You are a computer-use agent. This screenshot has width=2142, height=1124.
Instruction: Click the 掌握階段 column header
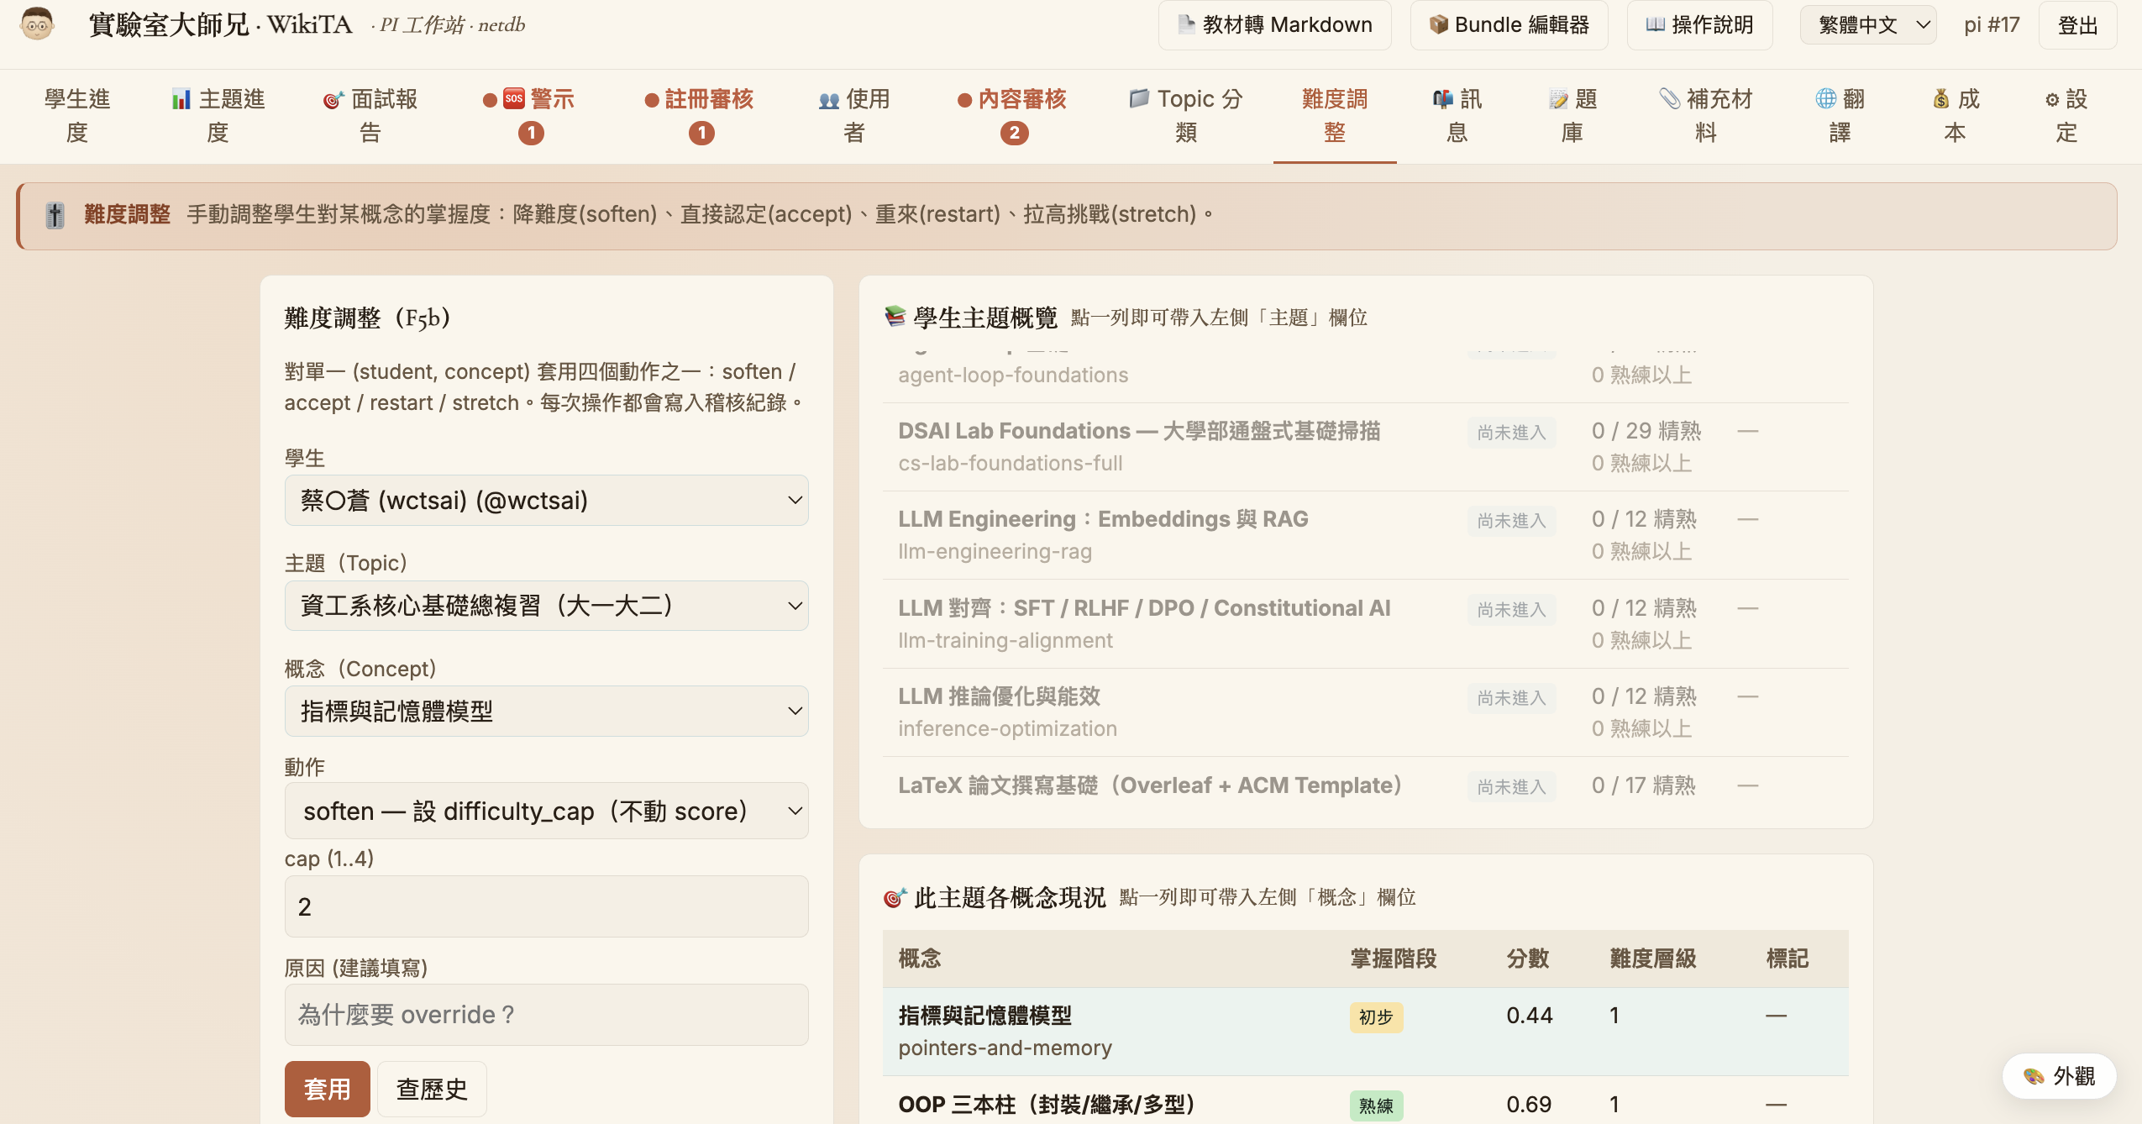(1393, 959)
